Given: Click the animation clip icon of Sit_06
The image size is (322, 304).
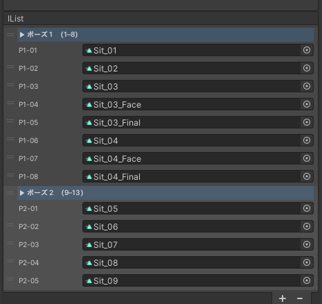Looking at the screenshot, I should pyautogui.click(x=89, y=227).
